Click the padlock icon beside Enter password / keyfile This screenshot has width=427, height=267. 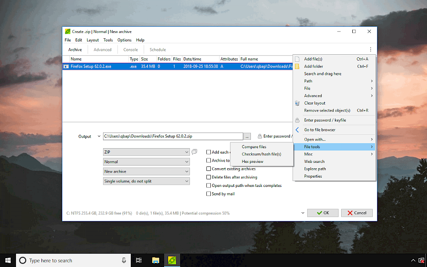[x=297, y=120]
